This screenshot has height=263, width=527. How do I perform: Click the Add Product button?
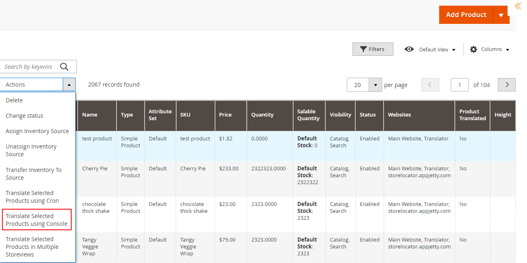(x=466, y=15)
